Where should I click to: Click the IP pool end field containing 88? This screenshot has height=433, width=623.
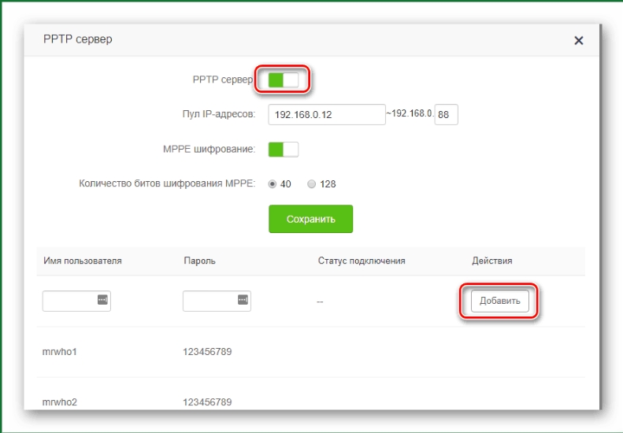[446, 115]
